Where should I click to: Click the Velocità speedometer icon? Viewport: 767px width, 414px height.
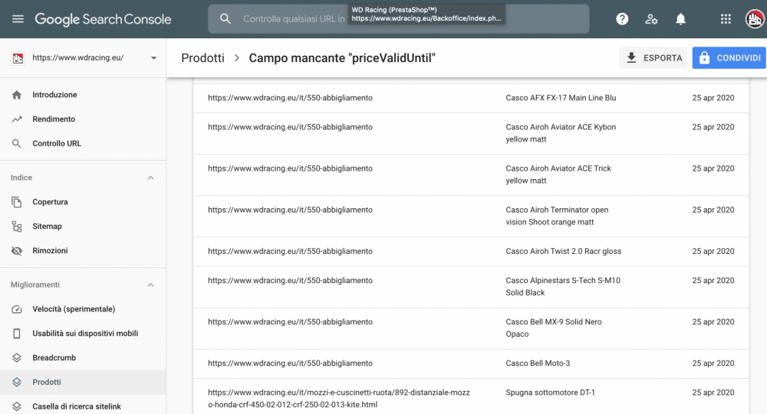tap(17, 309)
